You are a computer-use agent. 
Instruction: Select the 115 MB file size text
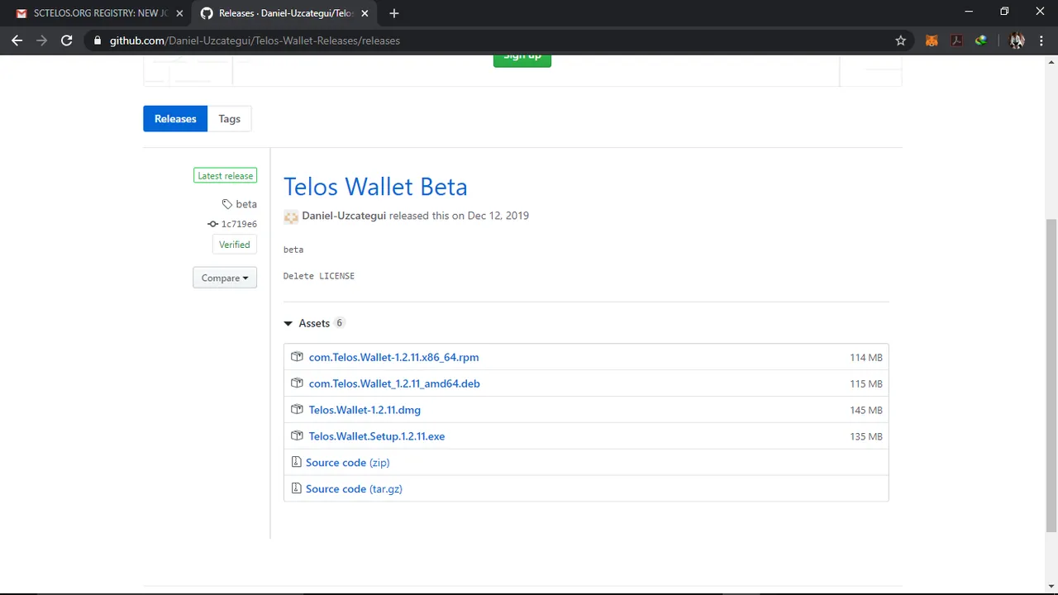(x=866, y=384)
